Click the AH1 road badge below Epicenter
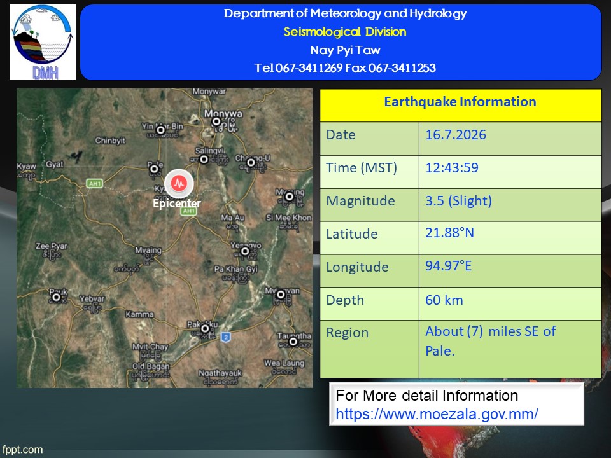The width and height of the screenshot is (611, 458). click(x=188, y=211)
